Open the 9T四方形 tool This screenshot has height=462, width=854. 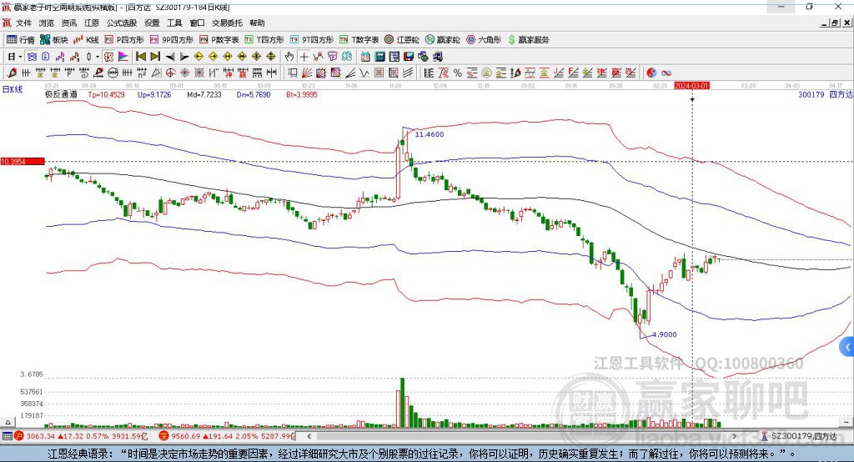312,40
